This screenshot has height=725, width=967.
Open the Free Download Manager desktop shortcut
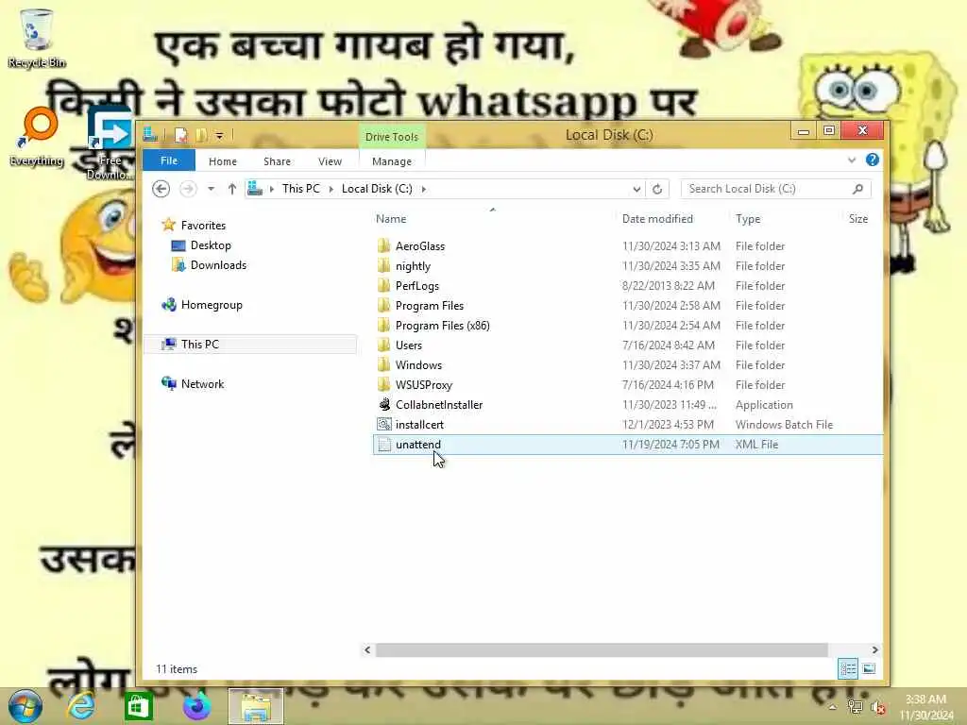[x=110, y=143]
